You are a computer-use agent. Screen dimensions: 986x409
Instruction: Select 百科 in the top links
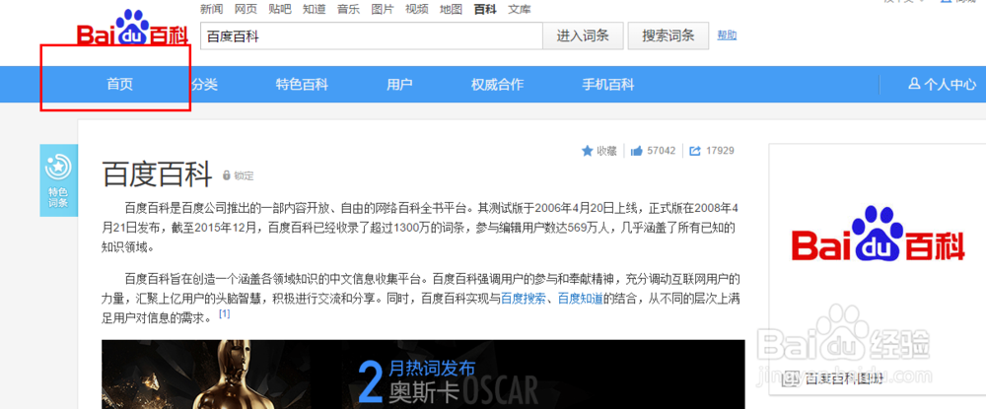coord(485,9)
